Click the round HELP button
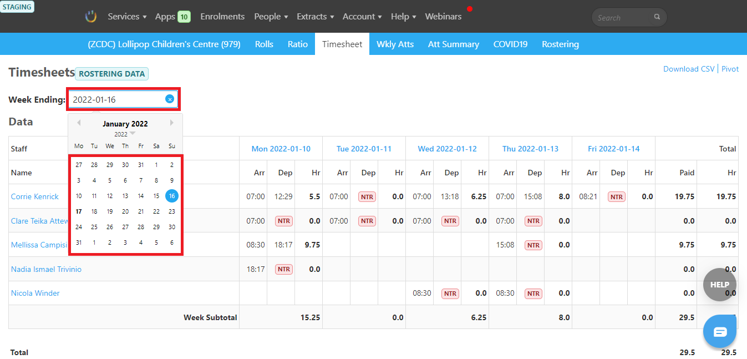747x359 pixels. [x=720, y=285]
